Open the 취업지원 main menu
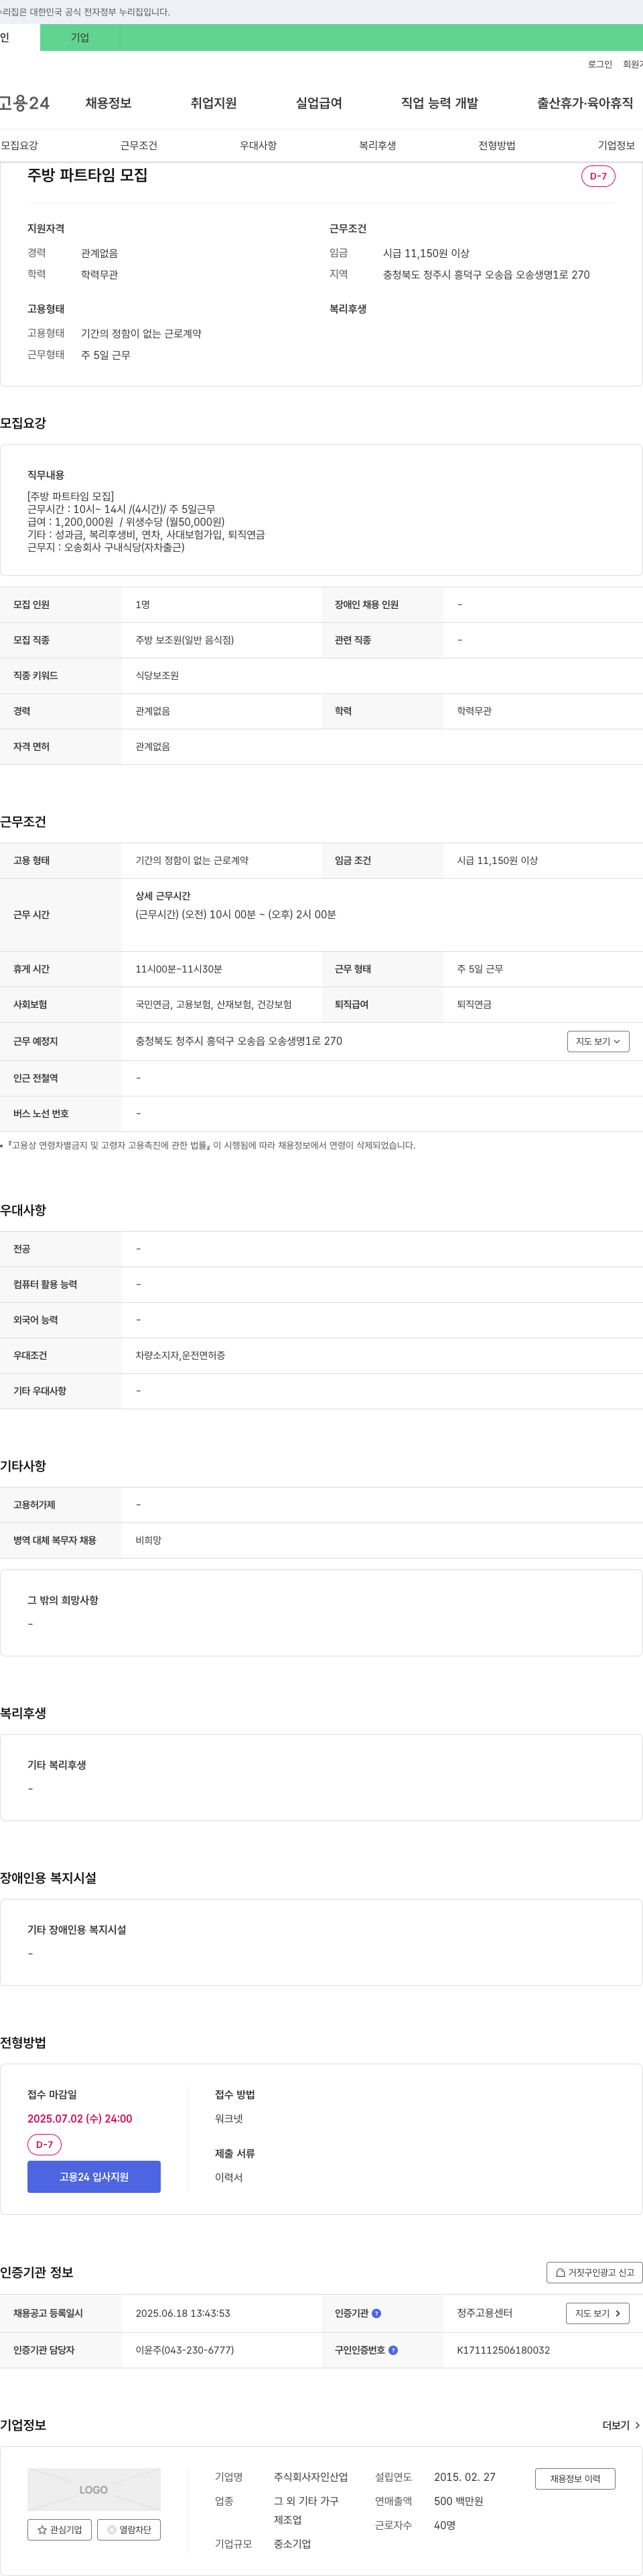The image size is (643, 2576). point(213,103)
